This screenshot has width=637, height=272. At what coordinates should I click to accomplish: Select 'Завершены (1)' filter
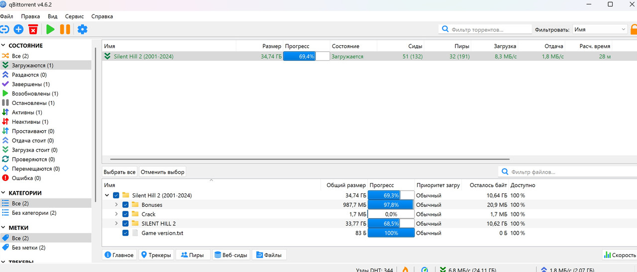[46, 84]
